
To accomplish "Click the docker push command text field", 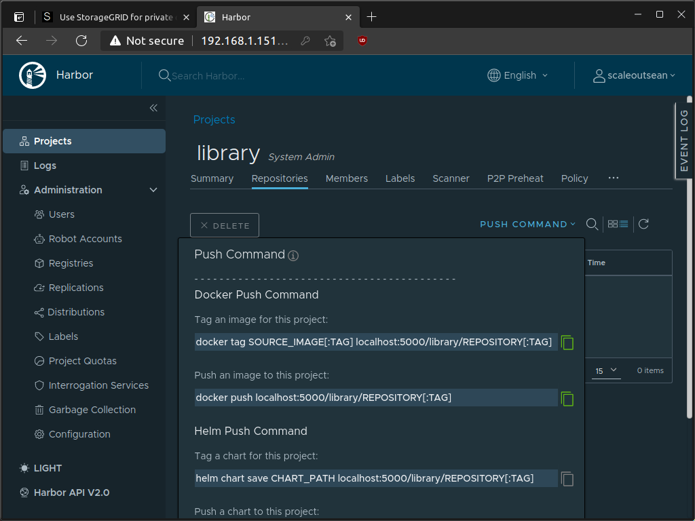I will (376, 398).
